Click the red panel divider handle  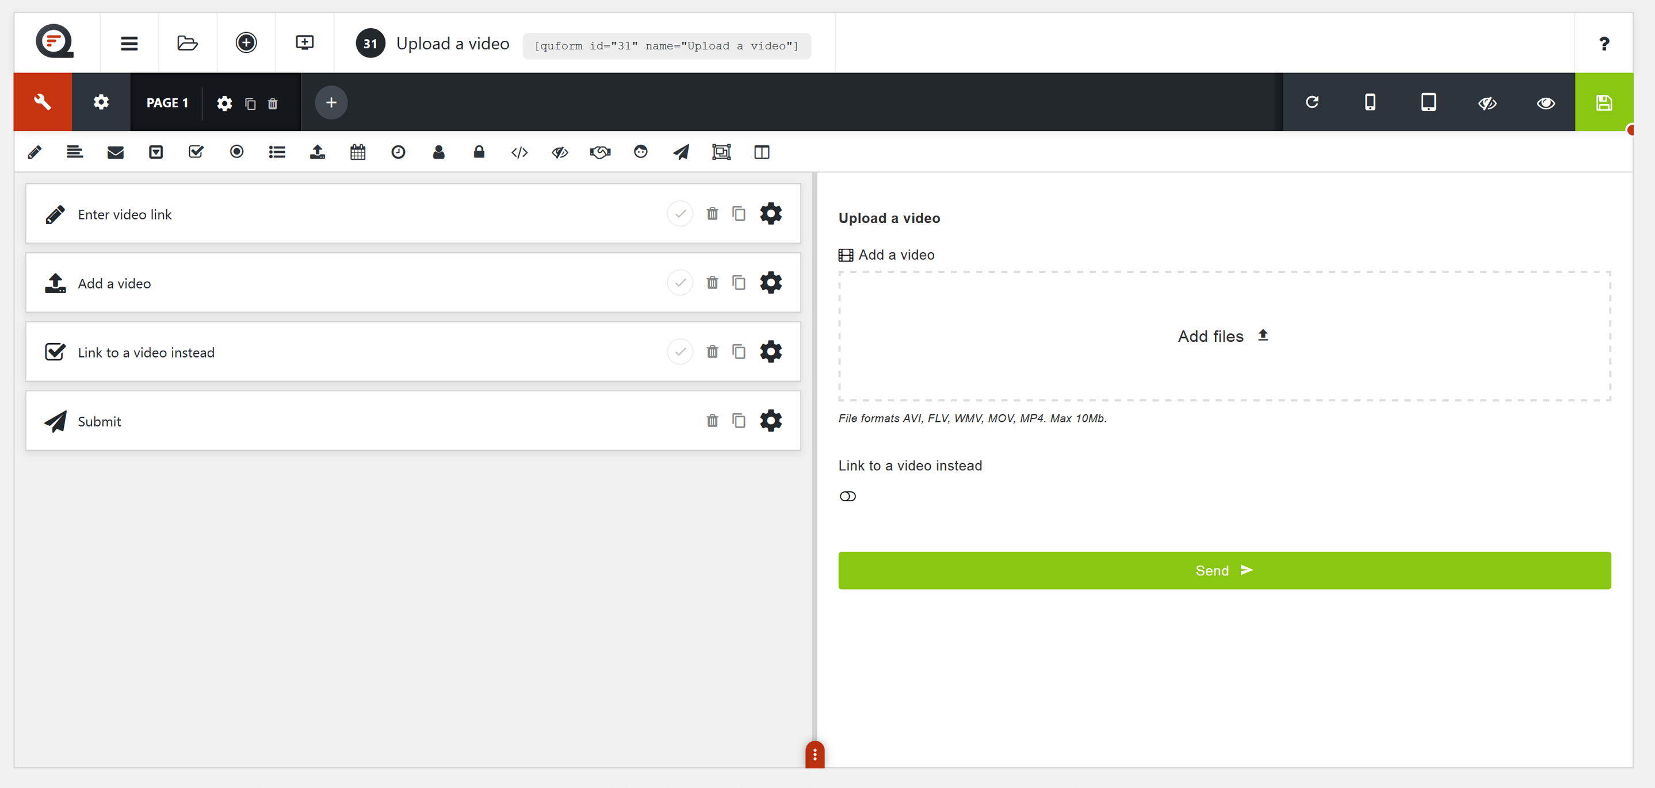point(815,755)
